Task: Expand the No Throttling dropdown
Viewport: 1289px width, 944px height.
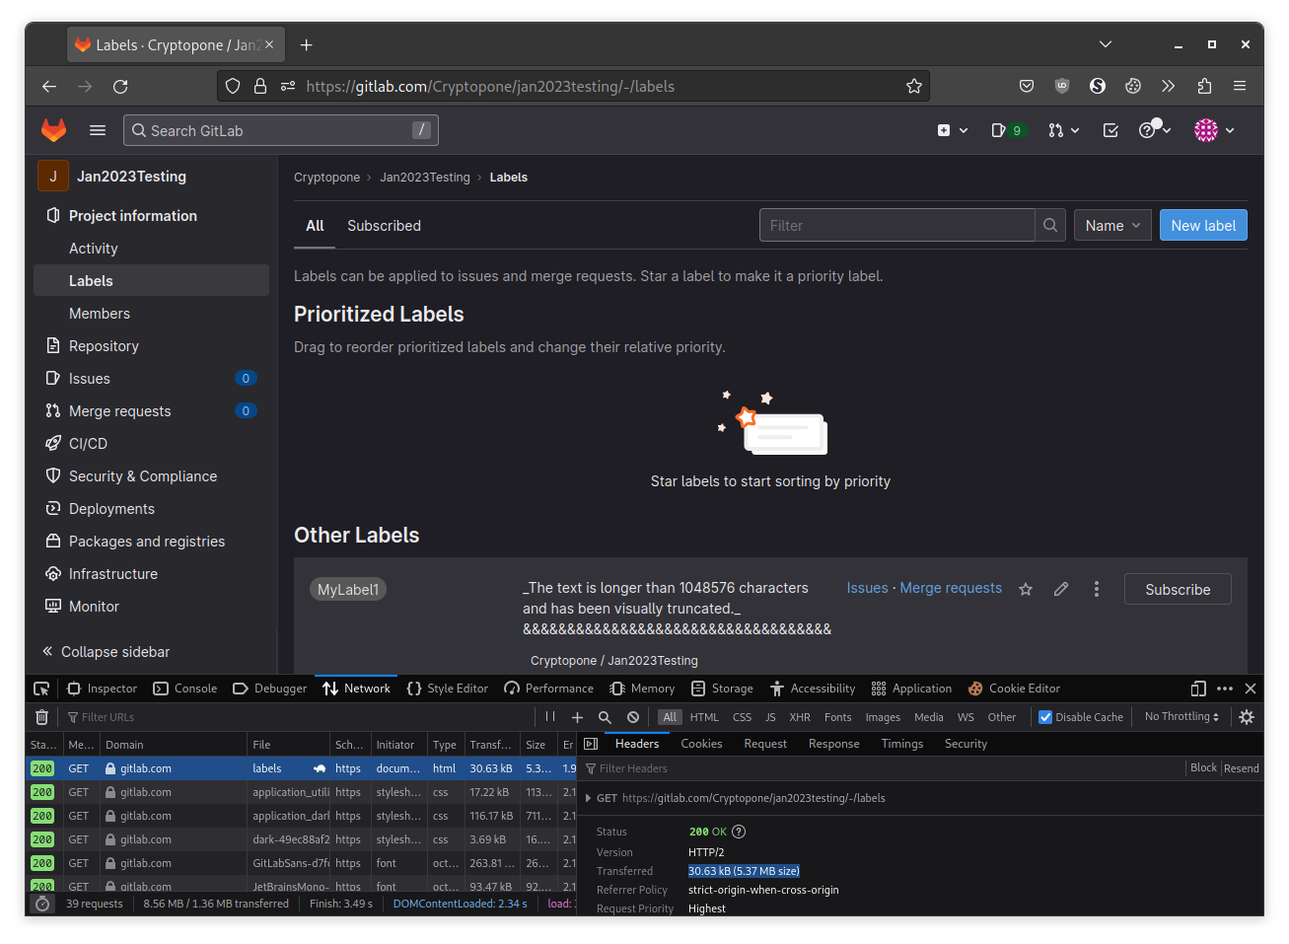Action: (x=1182, y=717)
